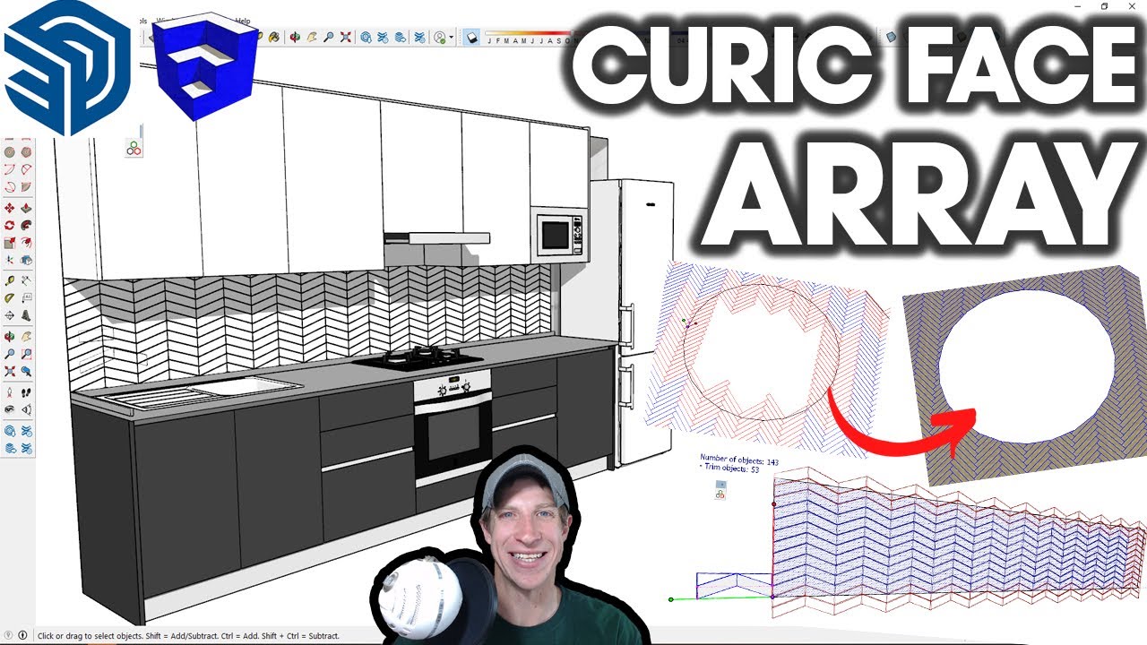Screen dimensions: 1147x645
Task: Open the Help menu
Action: [244, 21]
